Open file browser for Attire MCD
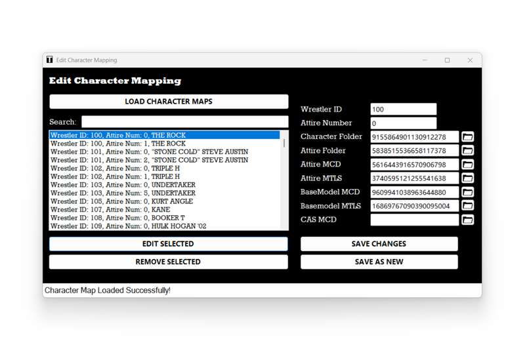The image size is (525, 341). (x=468, y=165)
